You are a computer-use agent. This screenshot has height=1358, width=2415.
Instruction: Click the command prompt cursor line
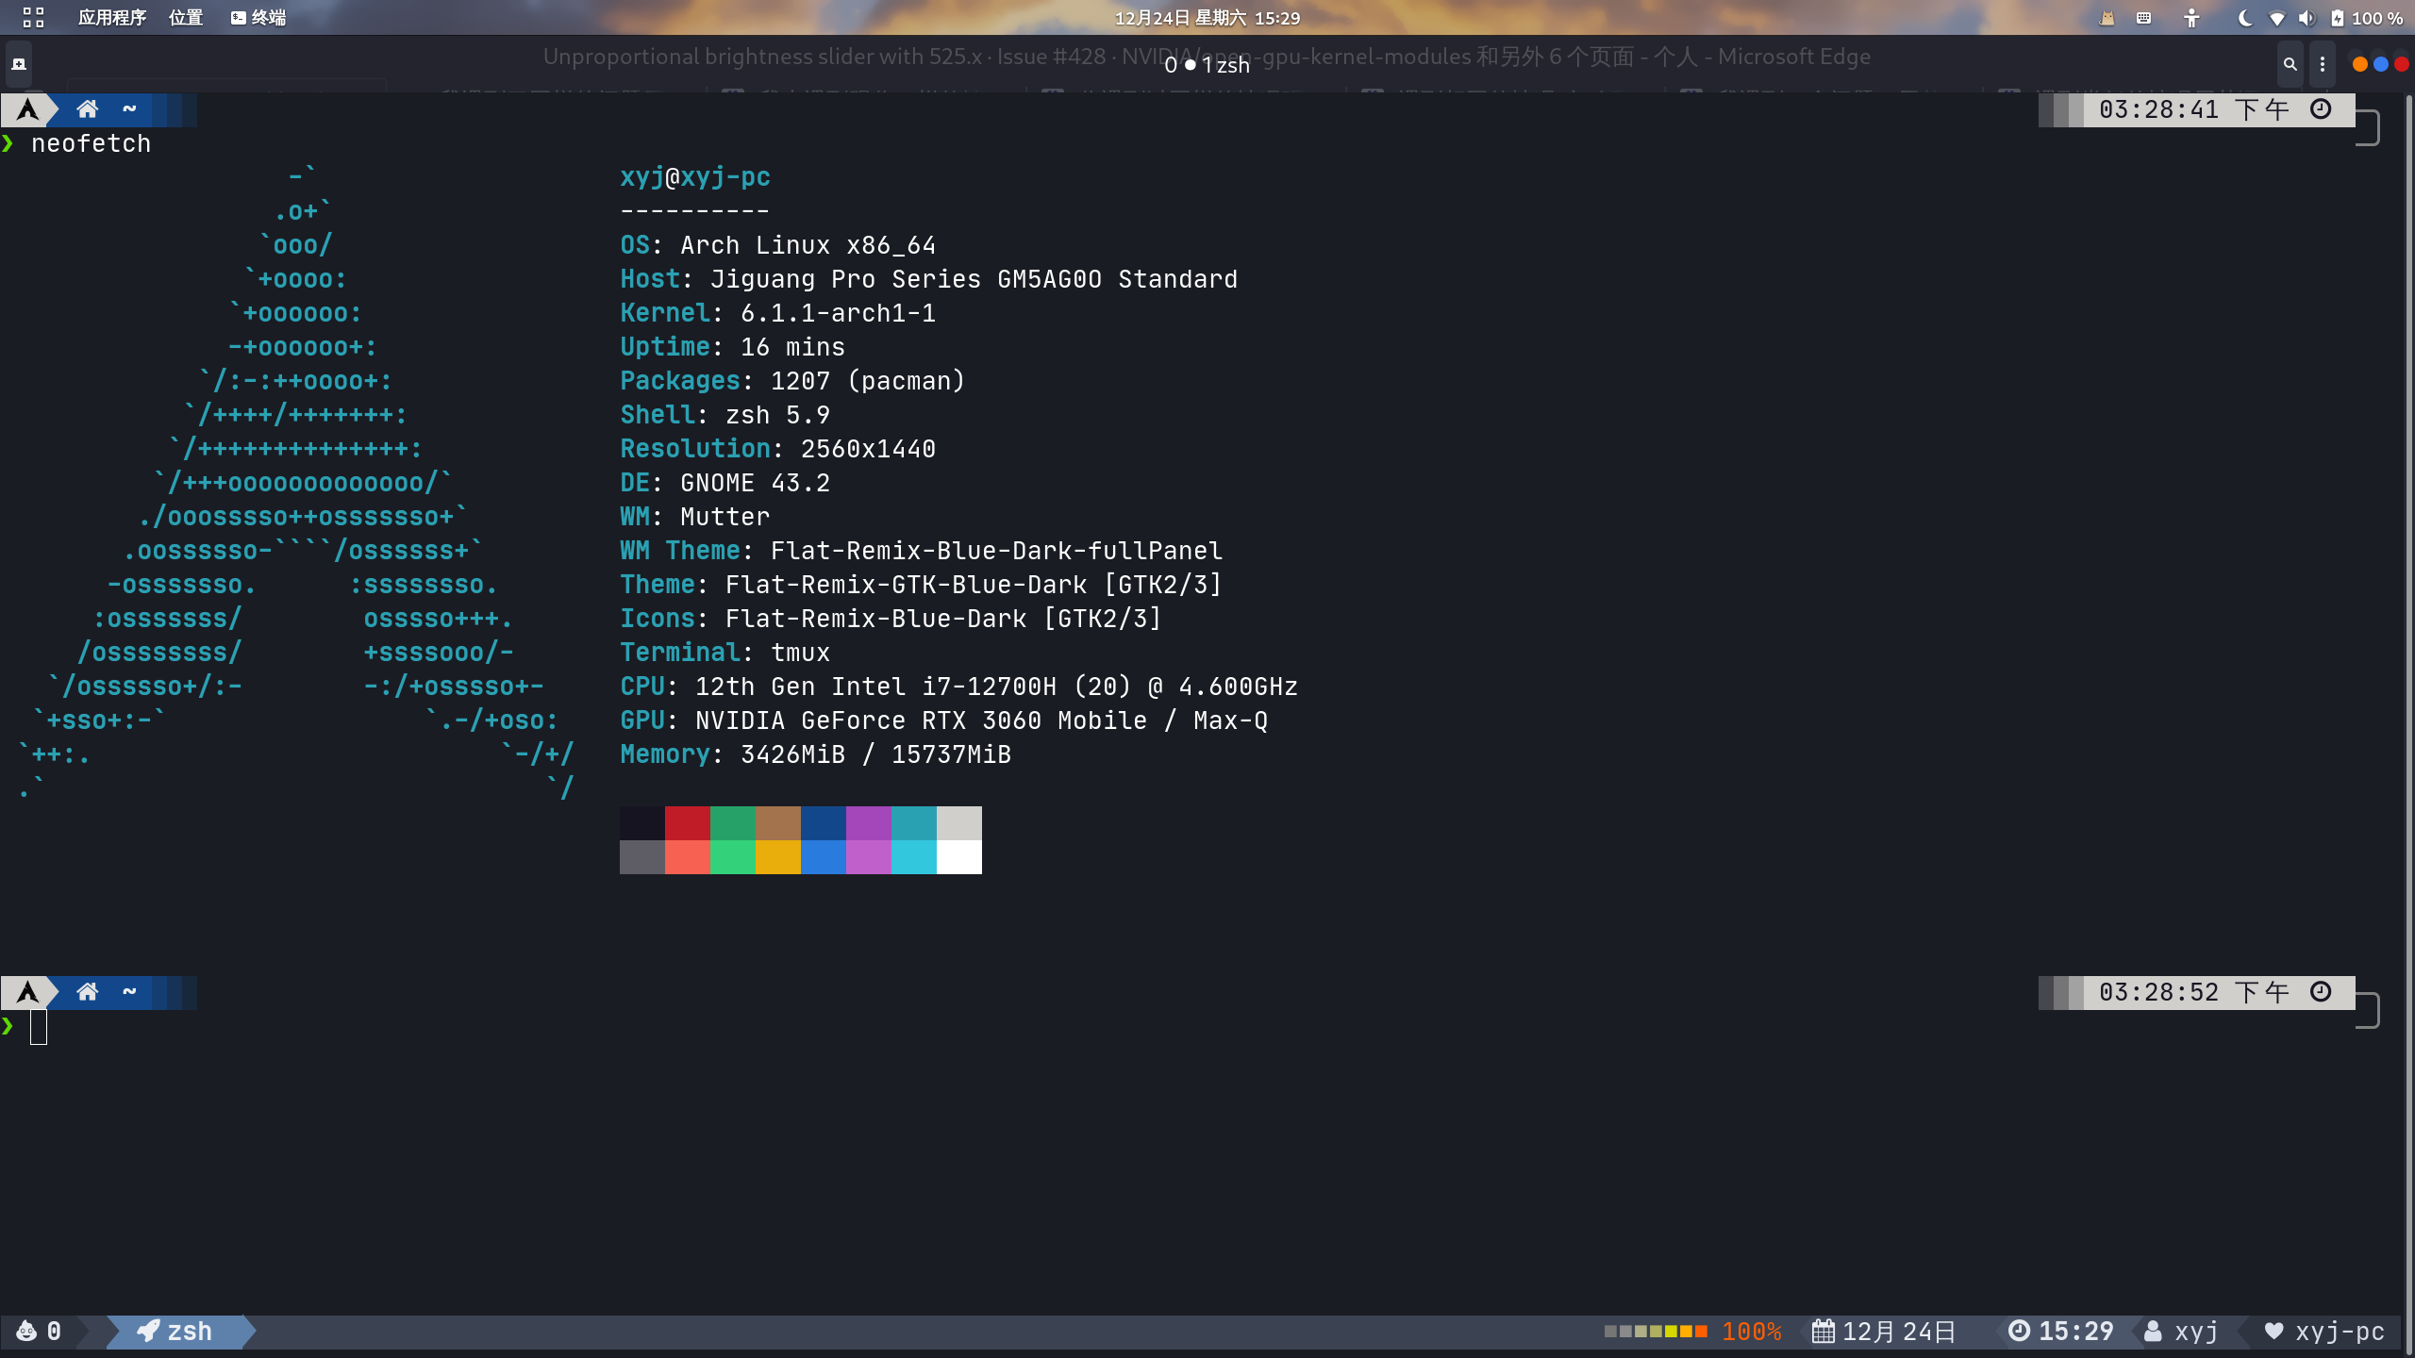point(39,1026)
